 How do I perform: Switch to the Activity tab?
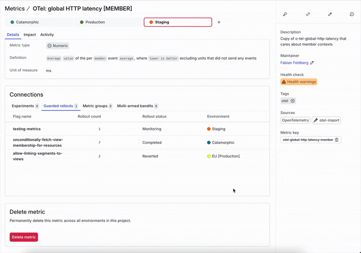coord(47,35)
